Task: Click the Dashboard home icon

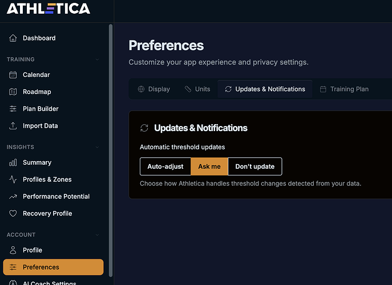Action: 13,38
